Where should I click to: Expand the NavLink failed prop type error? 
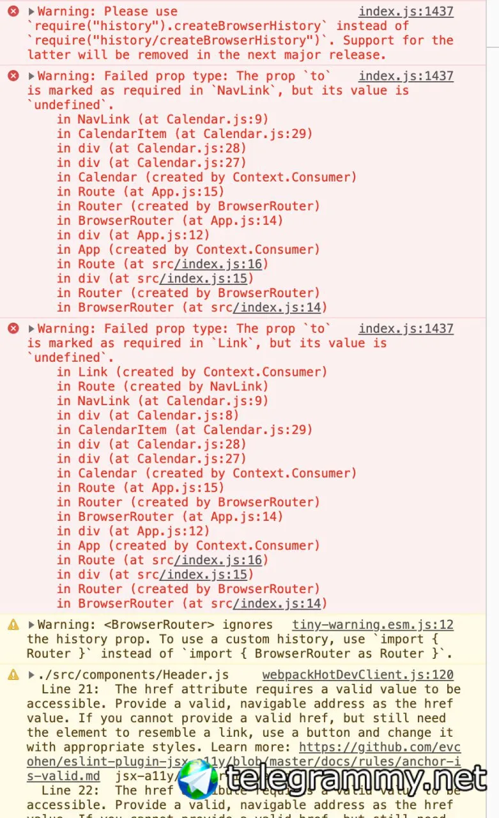tap(31, 76)
